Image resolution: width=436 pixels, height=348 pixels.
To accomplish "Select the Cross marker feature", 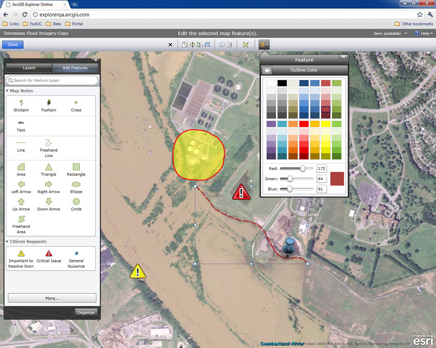I will [76, 106].
